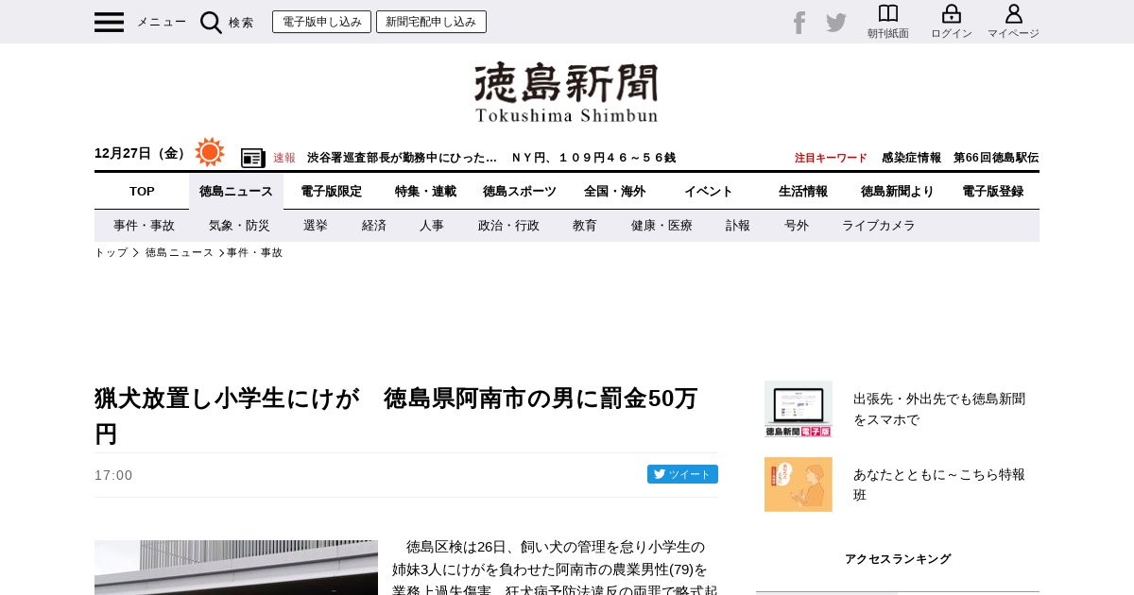Go to 政治・行政 subcategory
This screenshot has width=1134, height=595.
tap(508, 226)
